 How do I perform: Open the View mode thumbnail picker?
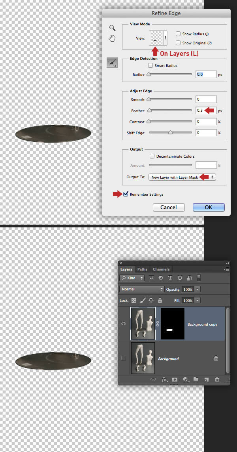(158, 38)
